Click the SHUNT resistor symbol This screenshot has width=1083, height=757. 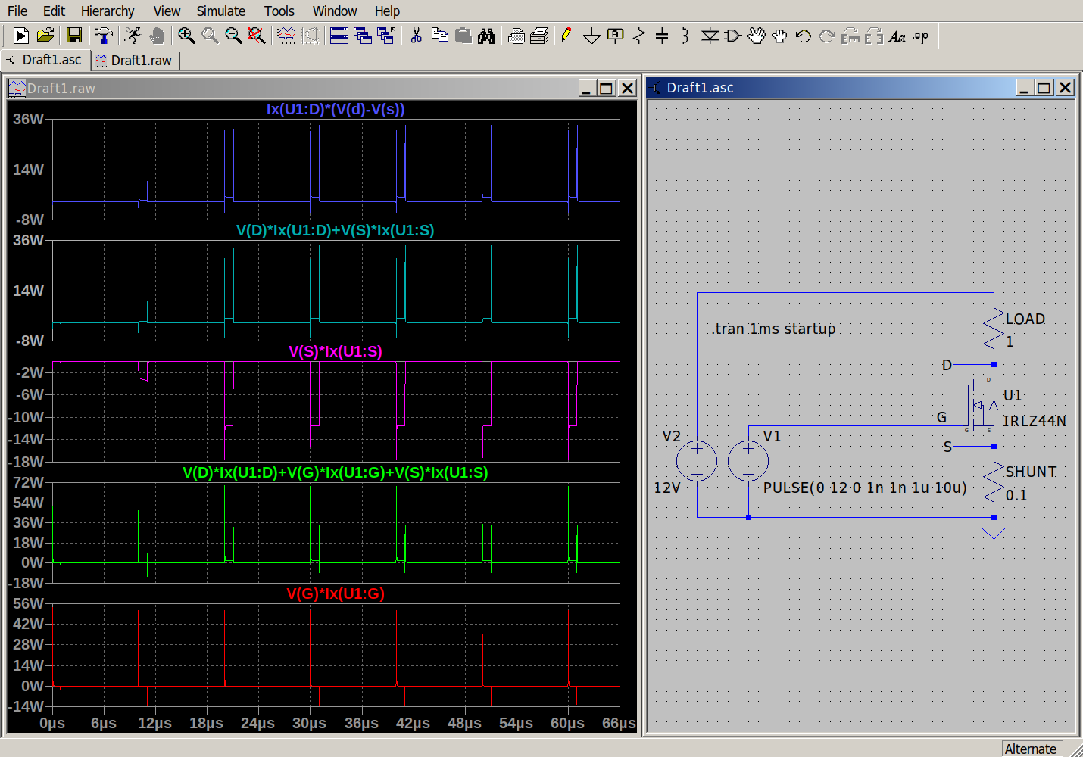(994, 482)
